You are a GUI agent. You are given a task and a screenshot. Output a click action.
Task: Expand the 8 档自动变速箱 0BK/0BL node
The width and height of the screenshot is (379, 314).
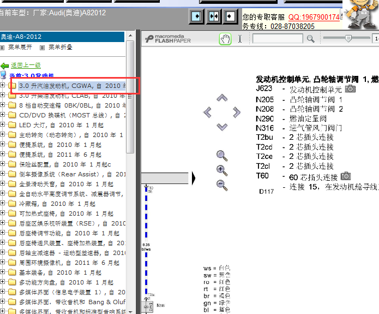pyautogui.click(x=2, y=105)
